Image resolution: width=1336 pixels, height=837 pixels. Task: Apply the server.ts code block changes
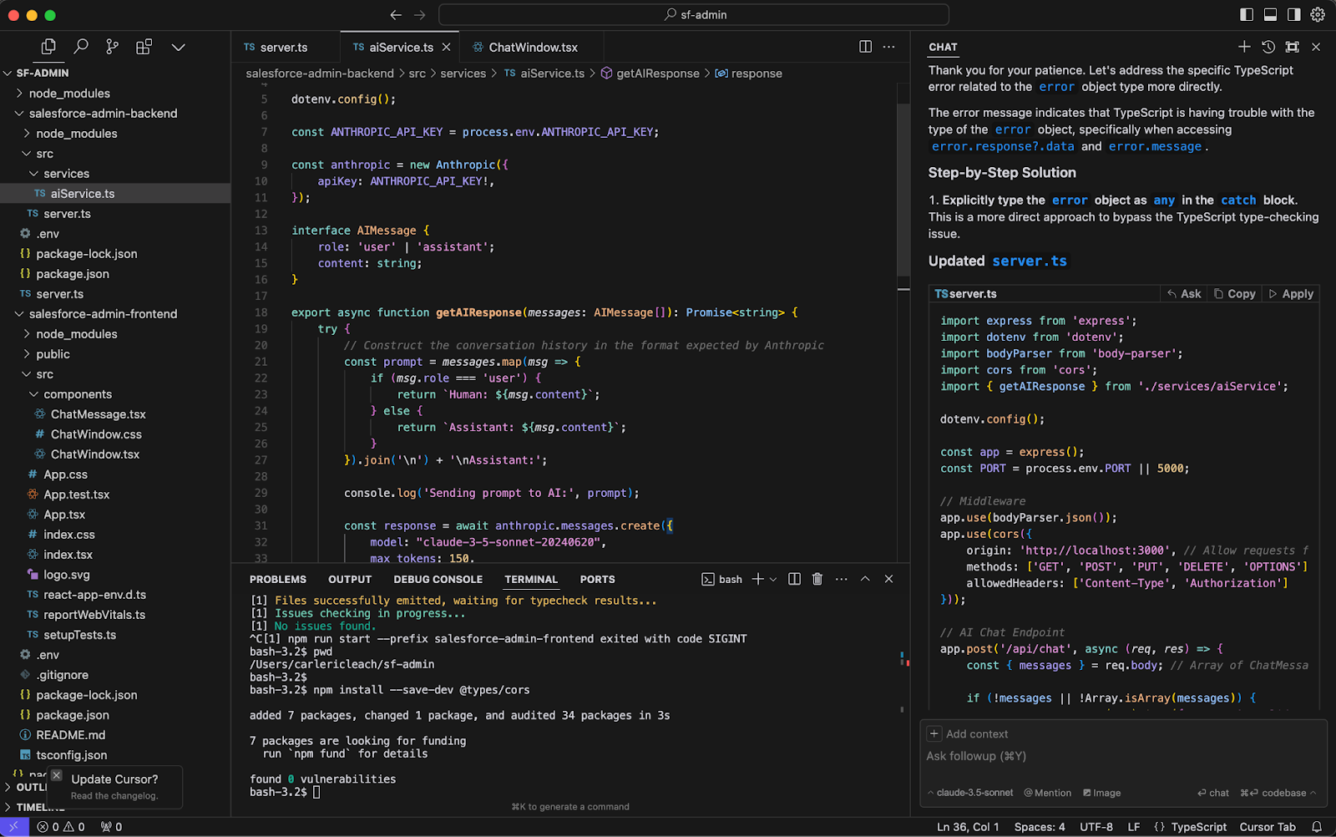(1291, 294)
